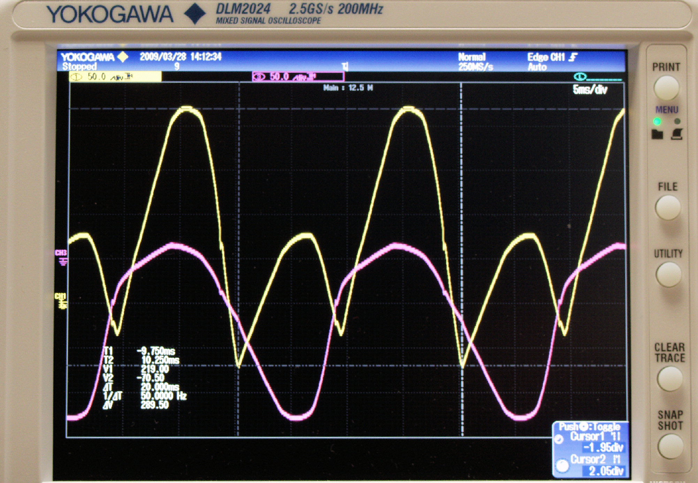698x483 pixels.
Task: Click the yellow CH1 50.0 V/div label
Action: (115, 77)
